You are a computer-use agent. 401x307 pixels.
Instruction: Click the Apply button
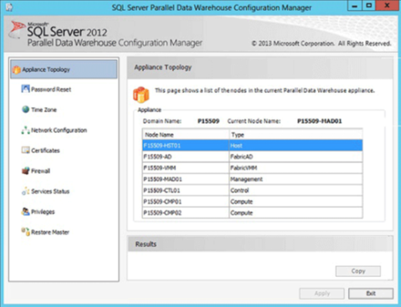click(x=322, y=293)
